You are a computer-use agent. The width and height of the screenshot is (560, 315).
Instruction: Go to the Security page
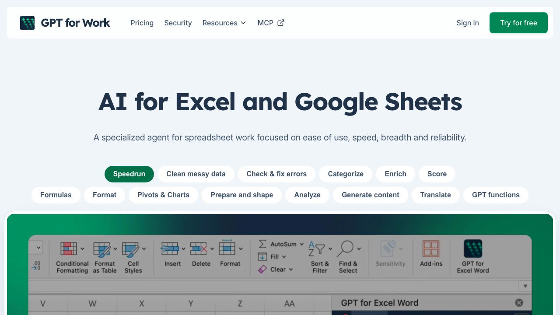[x=178, y=23]
